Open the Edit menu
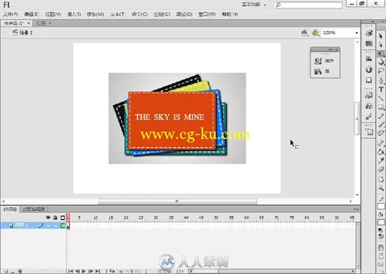Viewport: 386px width, 274px height. [x=31, y=14]
